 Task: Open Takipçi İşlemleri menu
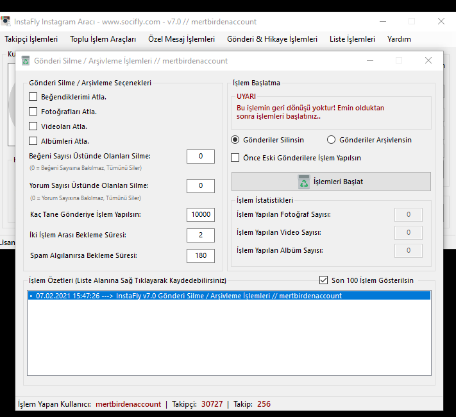click(31, 39)
